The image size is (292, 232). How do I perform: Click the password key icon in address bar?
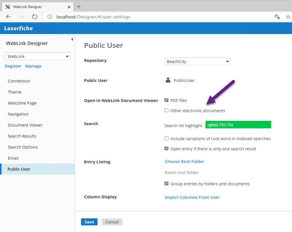(x=277, y=17)
